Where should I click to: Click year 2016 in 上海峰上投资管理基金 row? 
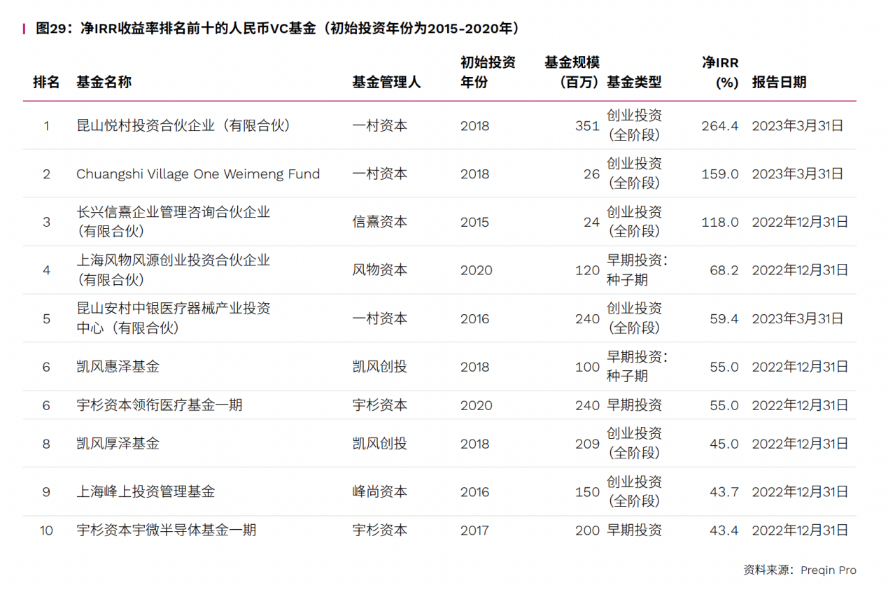click(x=475, y=492)
